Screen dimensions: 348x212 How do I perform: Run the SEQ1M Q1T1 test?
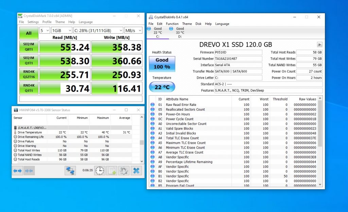click(29, 60)
